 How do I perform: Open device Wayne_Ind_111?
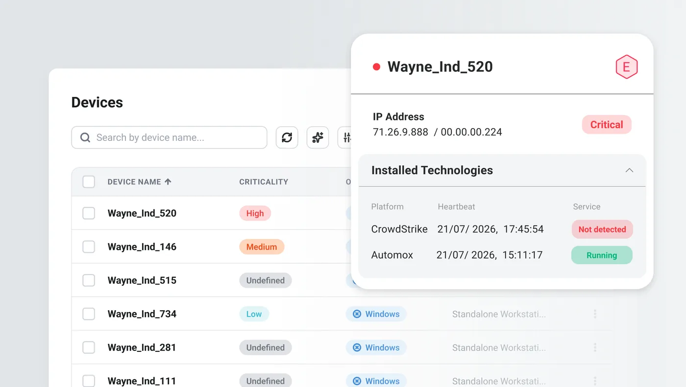pos(142,381)
